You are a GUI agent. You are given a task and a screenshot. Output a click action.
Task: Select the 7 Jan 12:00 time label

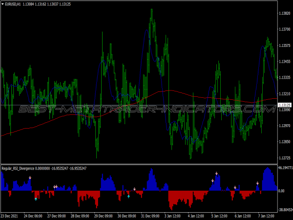[x=266, y=216]
